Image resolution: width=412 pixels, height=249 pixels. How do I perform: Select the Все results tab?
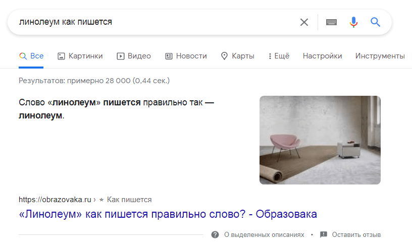pos(31,56)
